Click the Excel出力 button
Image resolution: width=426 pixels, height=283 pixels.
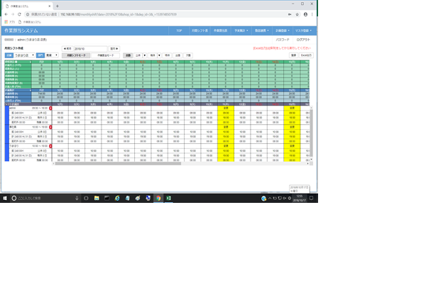(x=306, y=55)
